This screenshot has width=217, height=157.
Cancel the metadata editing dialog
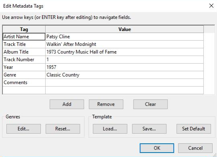point(195,148)
